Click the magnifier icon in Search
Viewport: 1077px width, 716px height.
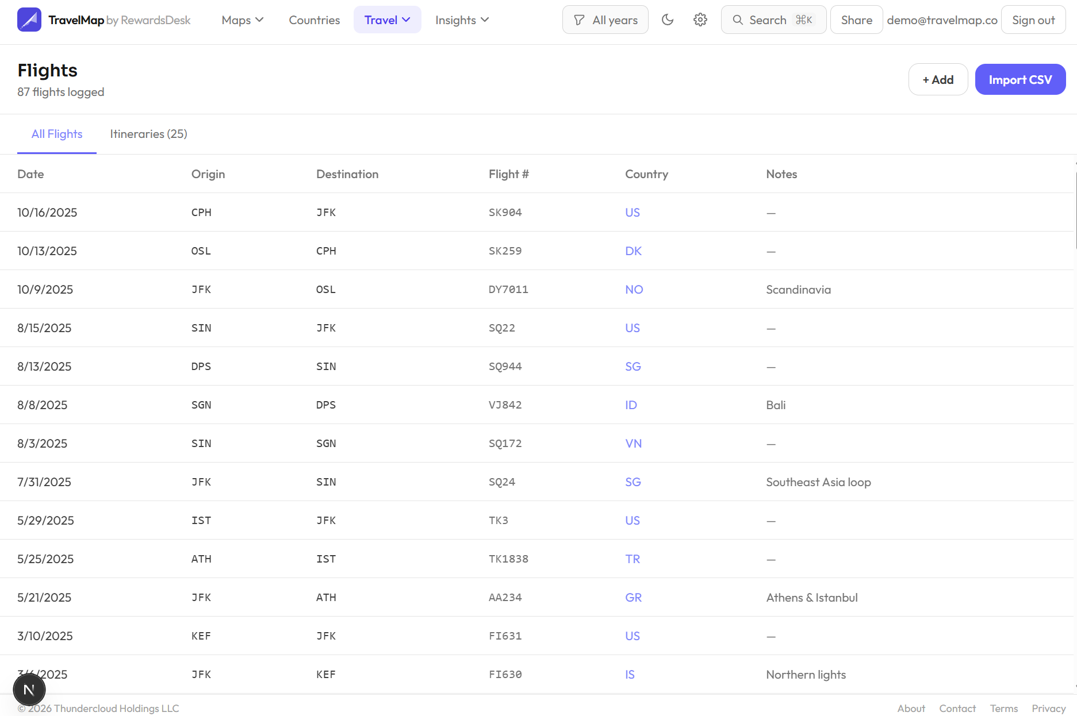738,20
